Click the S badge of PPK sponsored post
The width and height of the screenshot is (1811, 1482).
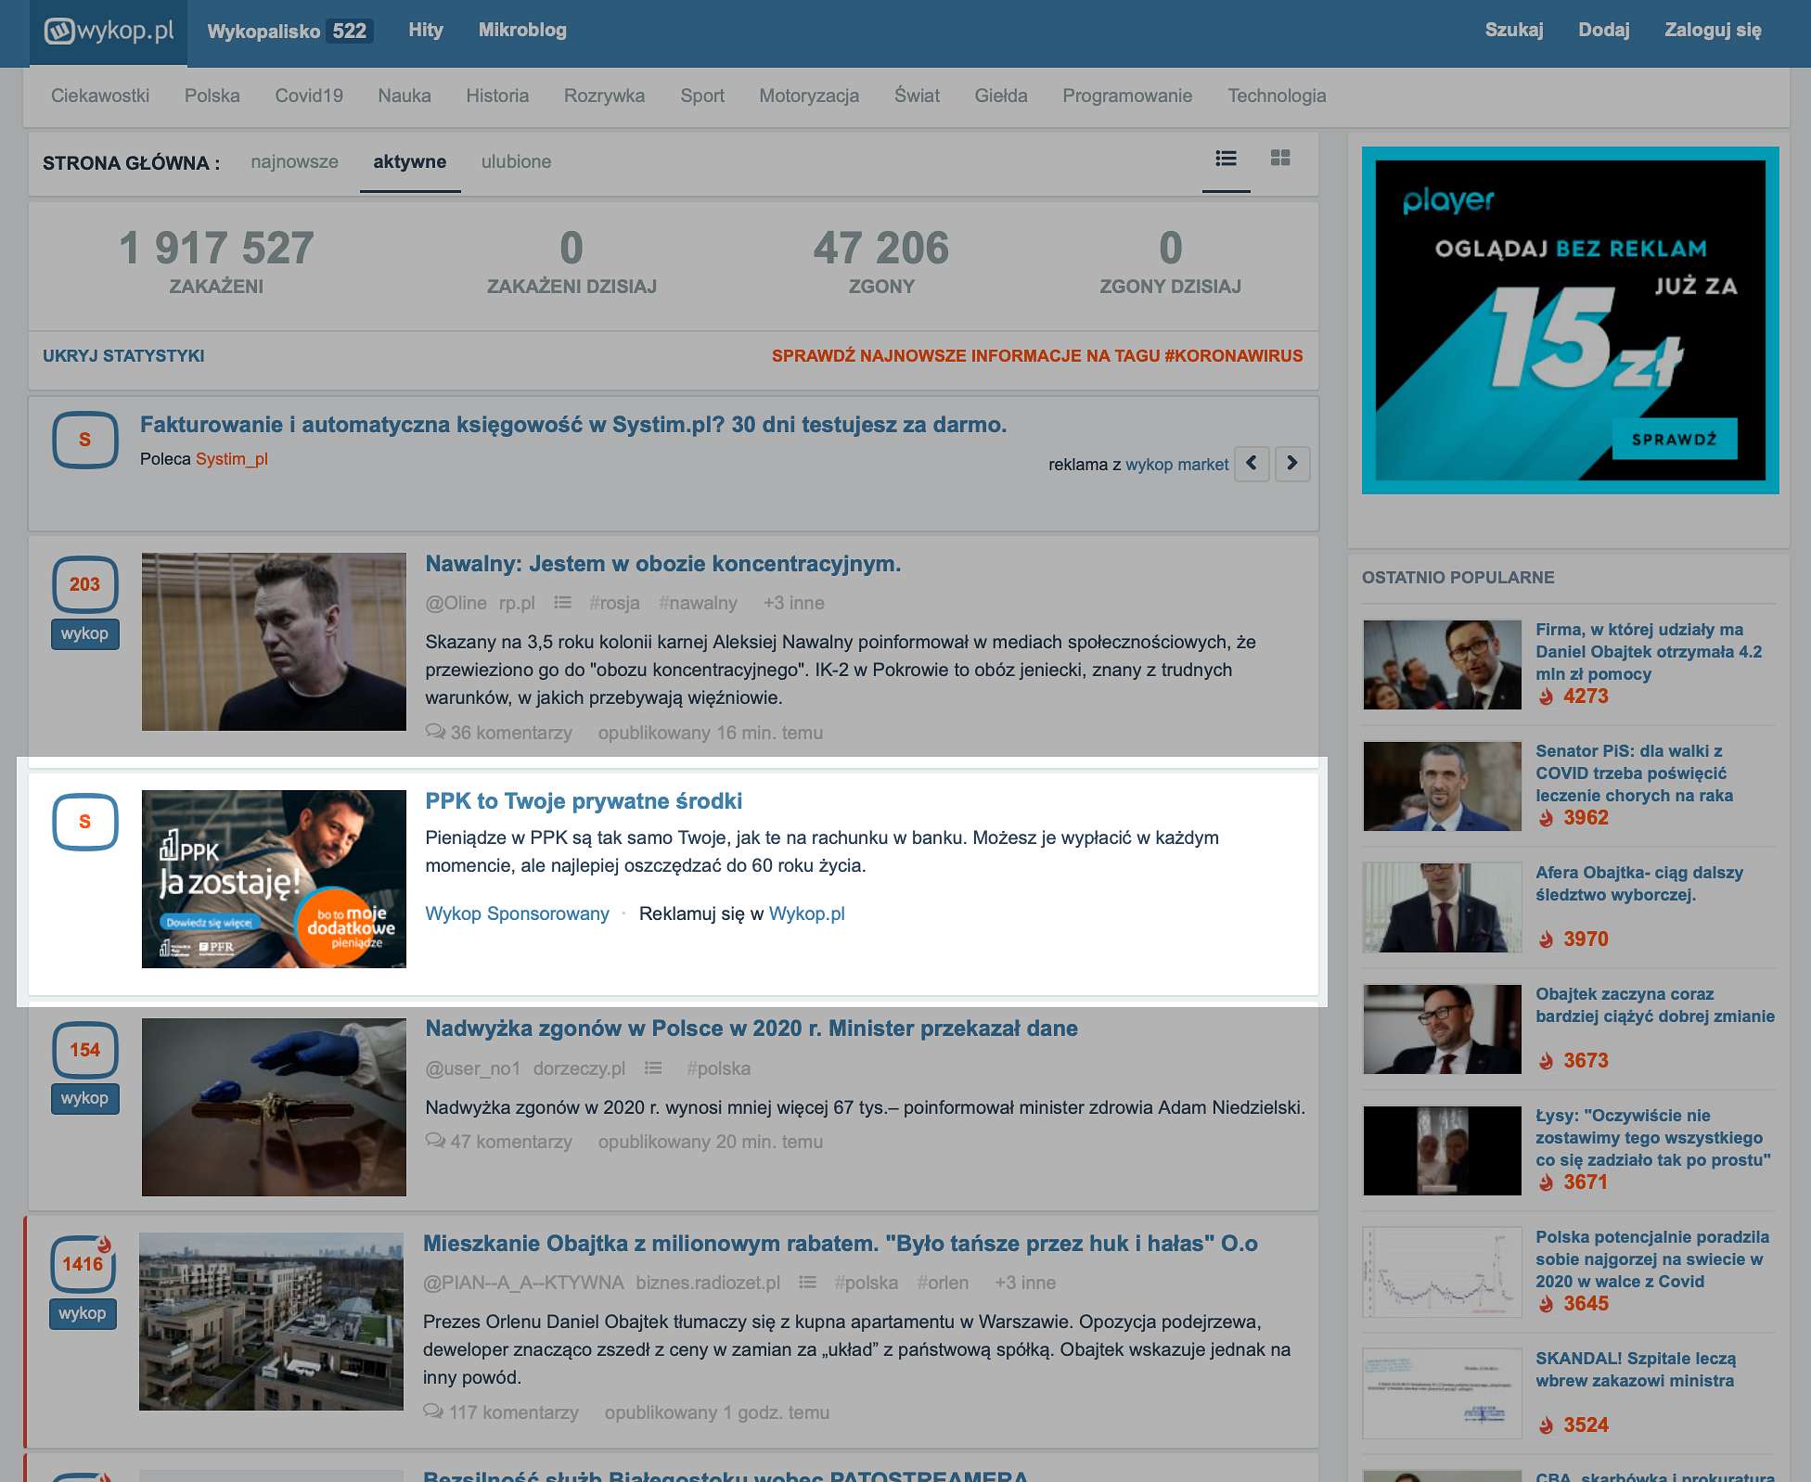[x=84, y=822]
